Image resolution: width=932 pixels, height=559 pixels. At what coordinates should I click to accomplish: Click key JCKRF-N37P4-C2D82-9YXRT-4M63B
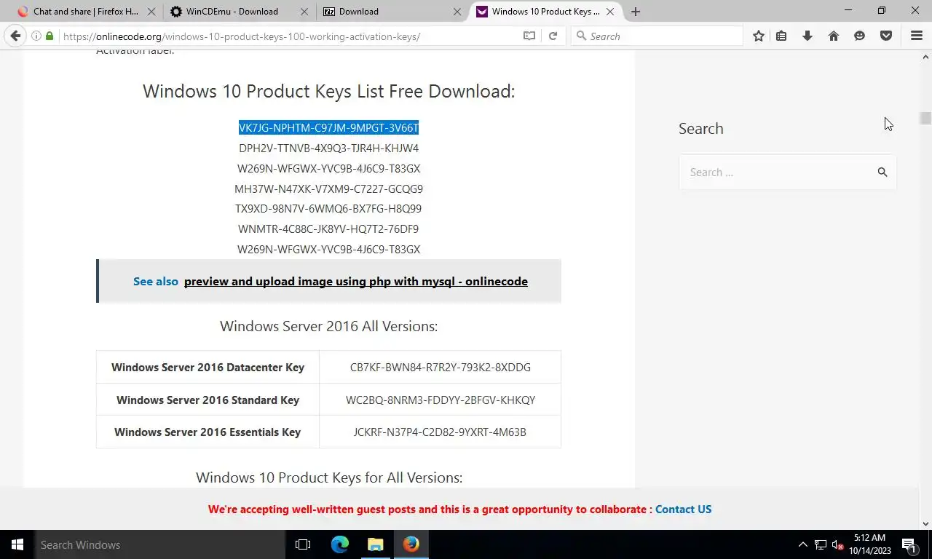[x=440, y=432]
